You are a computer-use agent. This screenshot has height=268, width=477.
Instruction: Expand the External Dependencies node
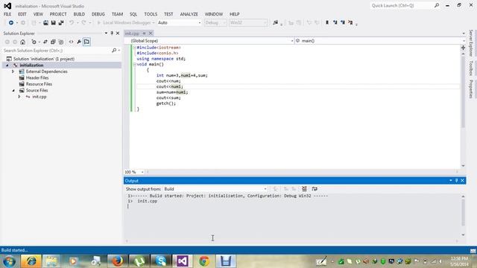[x=13, y=71]
